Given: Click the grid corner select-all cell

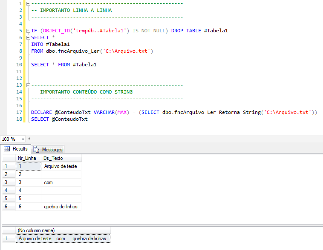Looking at the screenshot, I should (9, 158).
